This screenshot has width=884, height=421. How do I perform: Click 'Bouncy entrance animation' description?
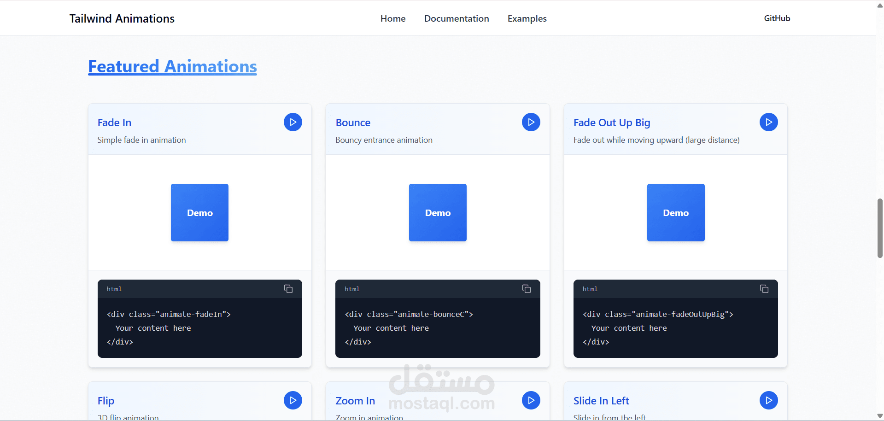tap(384, 140)
